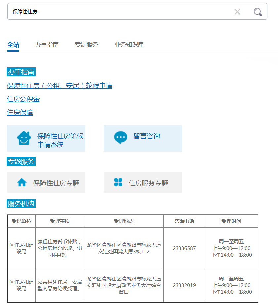
Task: Click the smiling house icon
Action: tap(24, 138)
